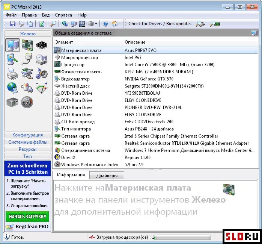
Task: Click the computer icon in the panel title bar
Action: 254,33
